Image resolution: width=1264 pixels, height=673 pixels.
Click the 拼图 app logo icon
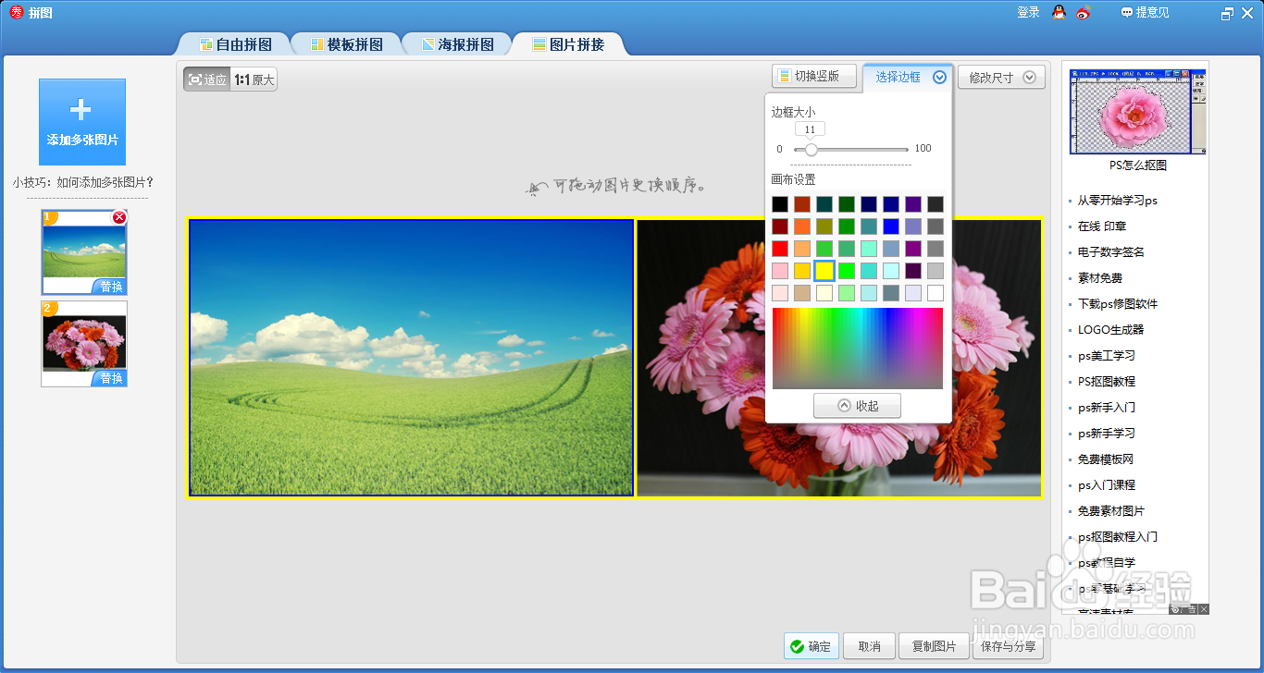click(x=16, y=13)
